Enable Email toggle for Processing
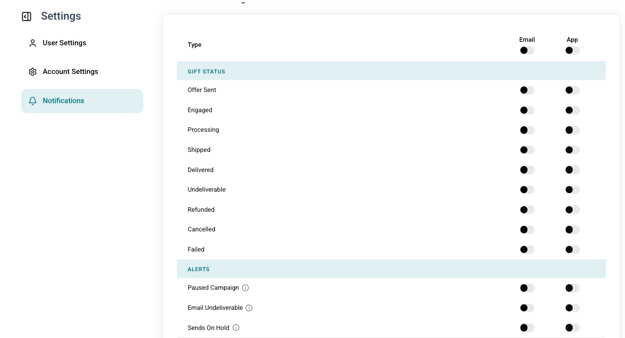625x338 pixels. pyautogui.click(x=527, y=130)
